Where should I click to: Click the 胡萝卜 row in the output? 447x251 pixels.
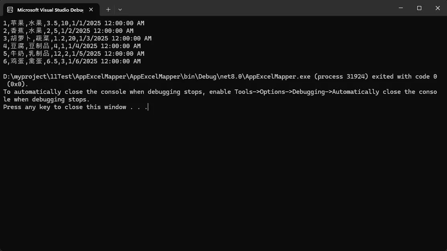[x=77, y=38]
